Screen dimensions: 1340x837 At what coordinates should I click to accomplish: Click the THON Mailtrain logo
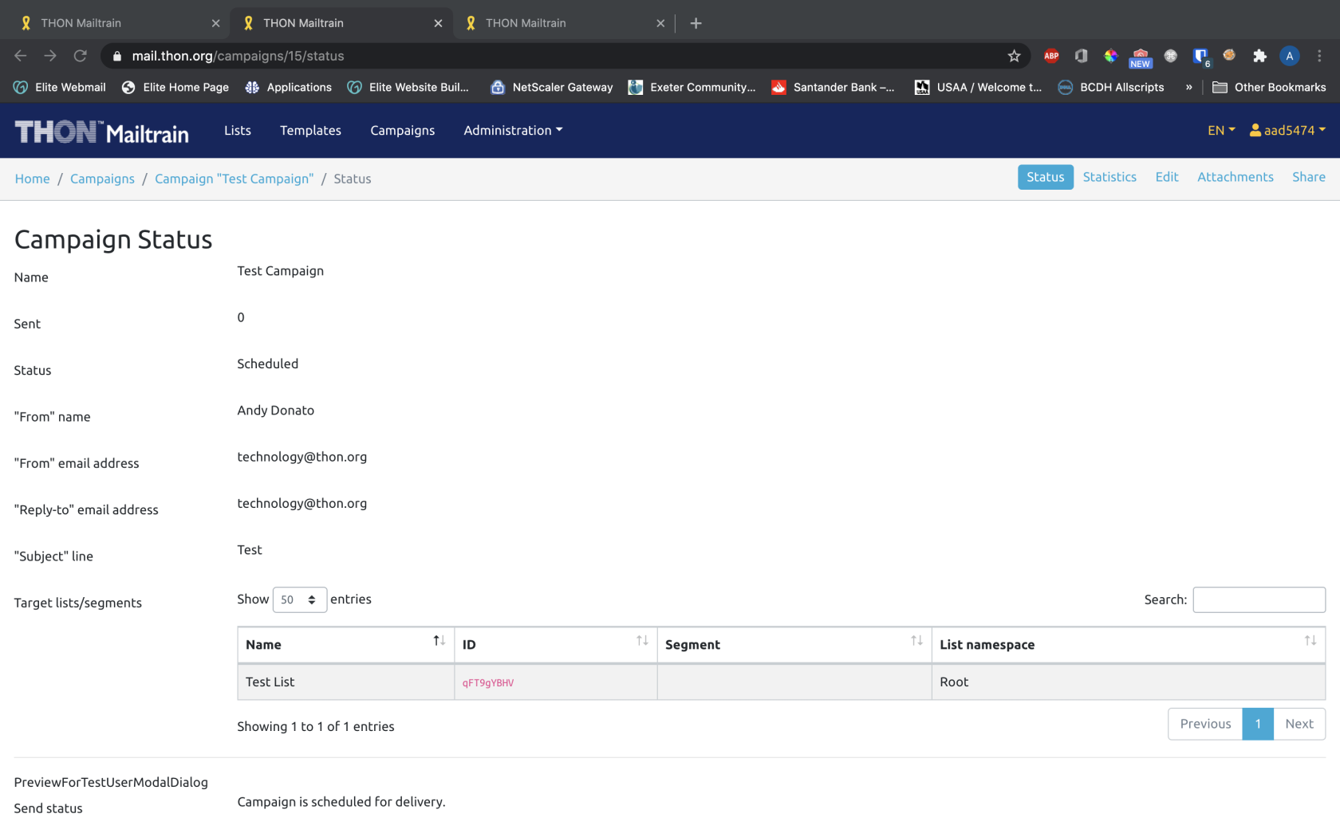point(102,132)
